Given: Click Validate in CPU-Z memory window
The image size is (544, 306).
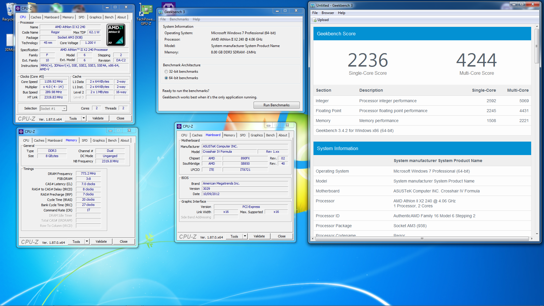Looking at the screenshot, I should click(101, 241).
